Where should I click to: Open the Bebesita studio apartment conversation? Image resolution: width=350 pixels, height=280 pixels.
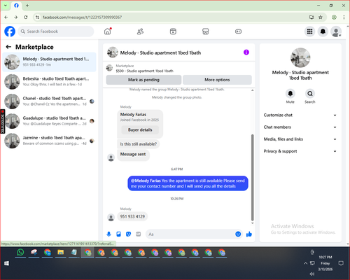(49, 82)
